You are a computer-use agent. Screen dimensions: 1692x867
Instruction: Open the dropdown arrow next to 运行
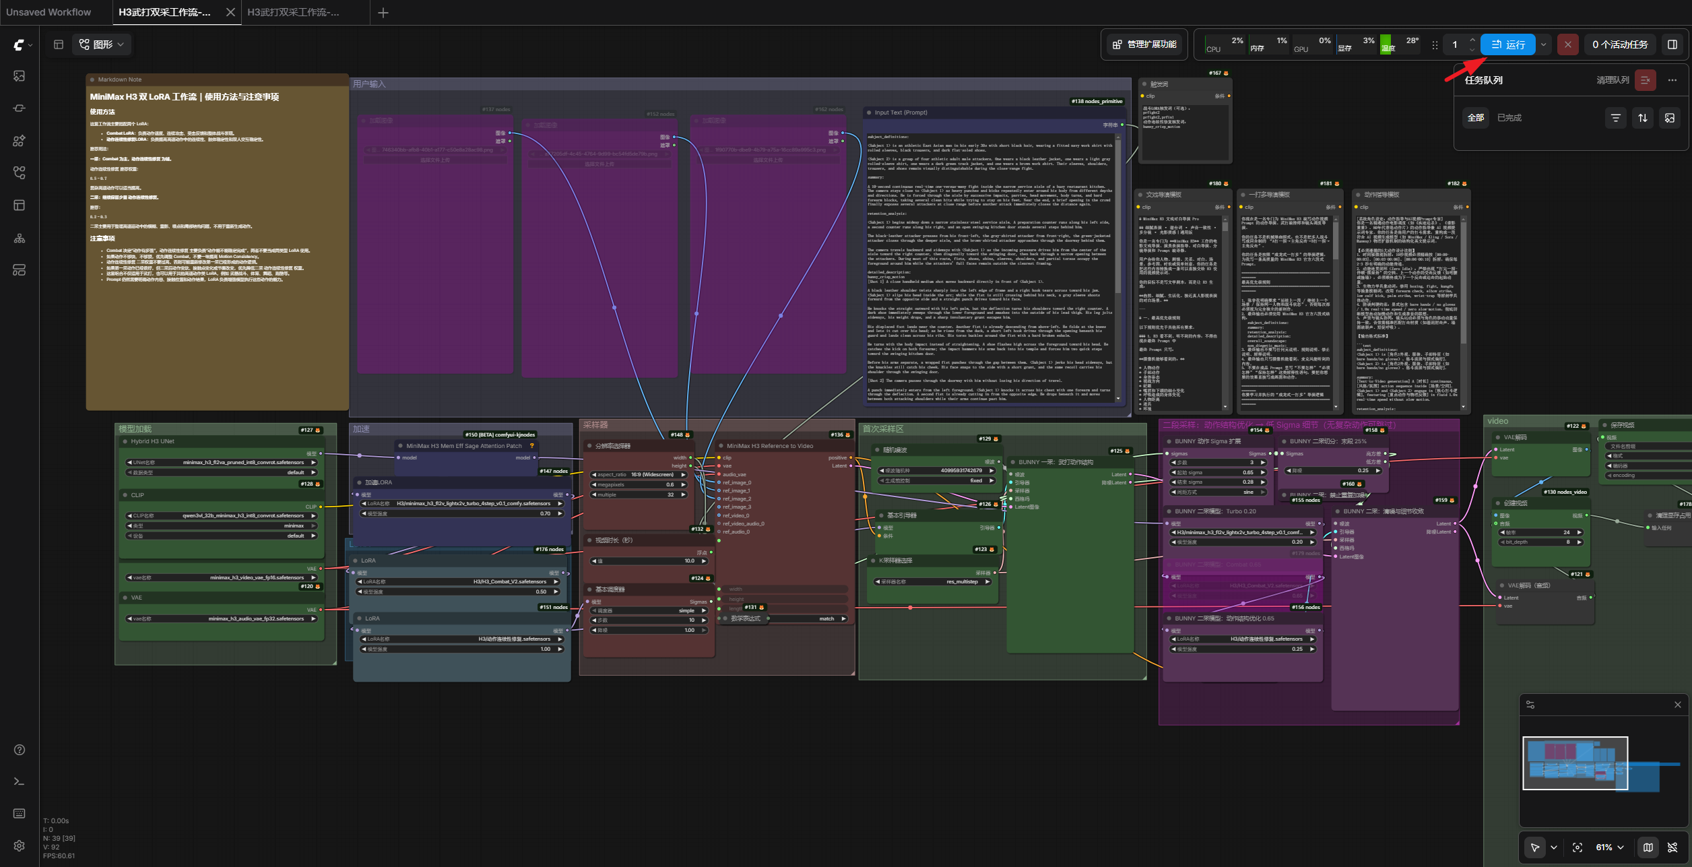pos(1543,44)
